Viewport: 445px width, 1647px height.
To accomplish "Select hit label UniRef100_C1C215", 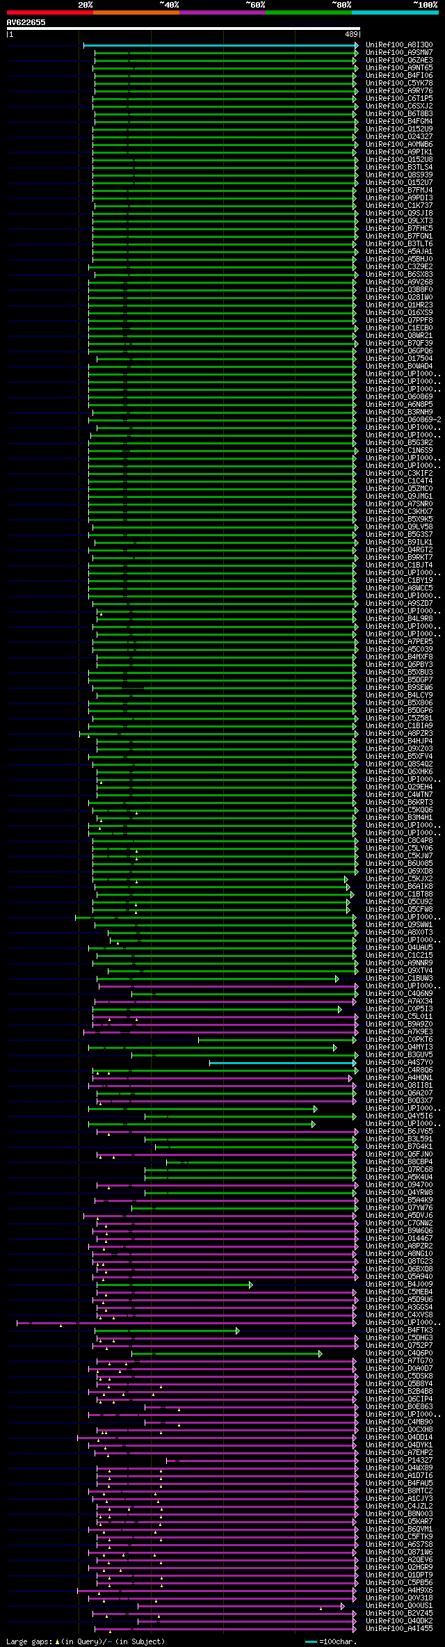I will click(399, 956).
